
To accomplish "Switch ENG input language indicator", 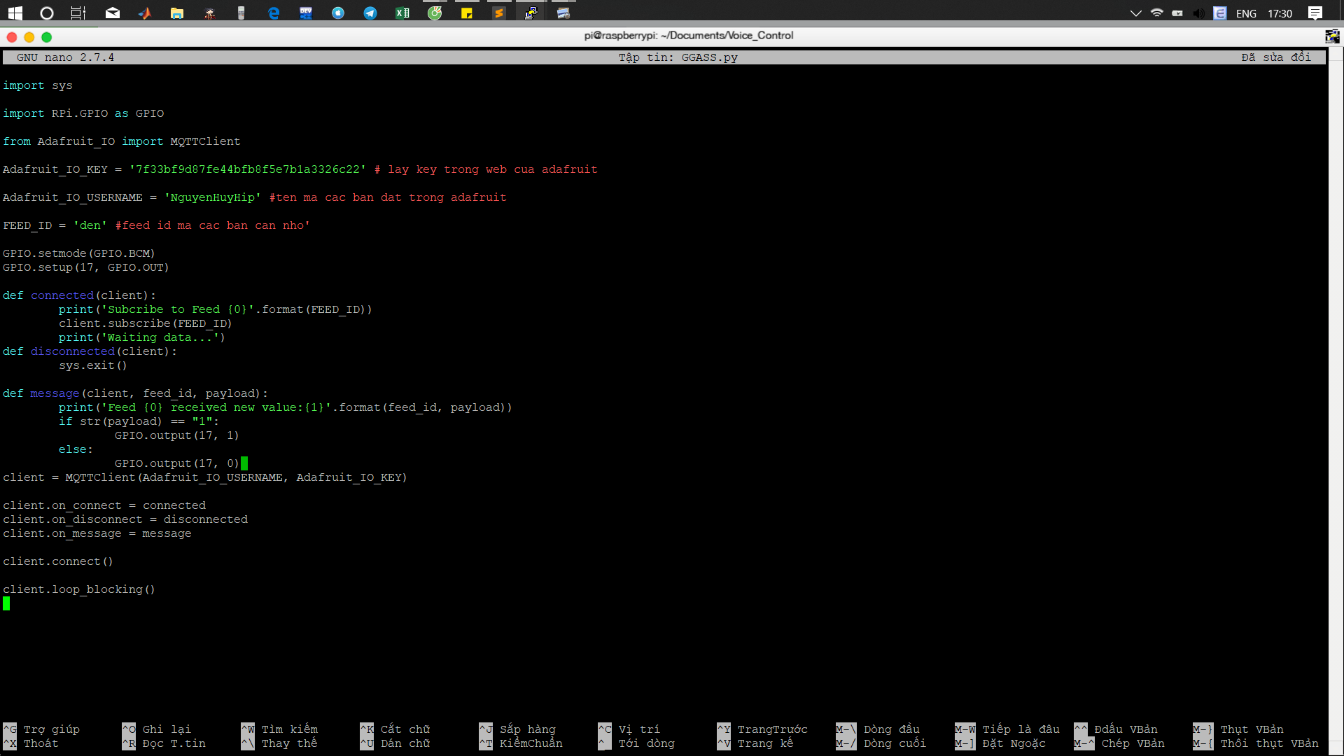I will (x=1246, y=13).
